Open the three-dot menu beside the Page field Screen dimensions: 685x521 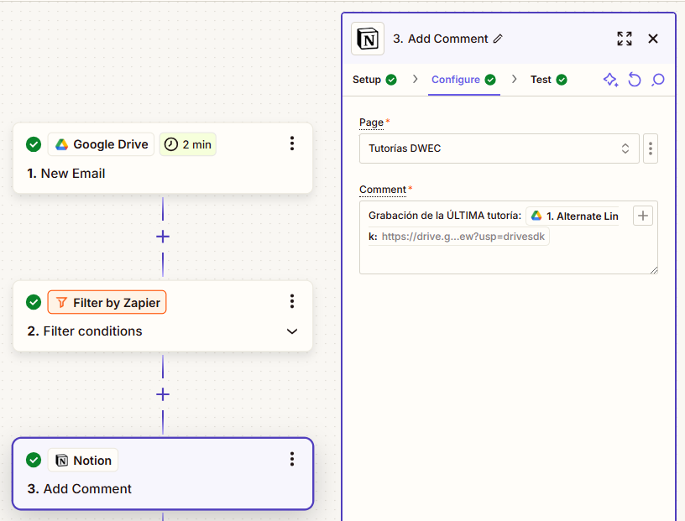651,148
